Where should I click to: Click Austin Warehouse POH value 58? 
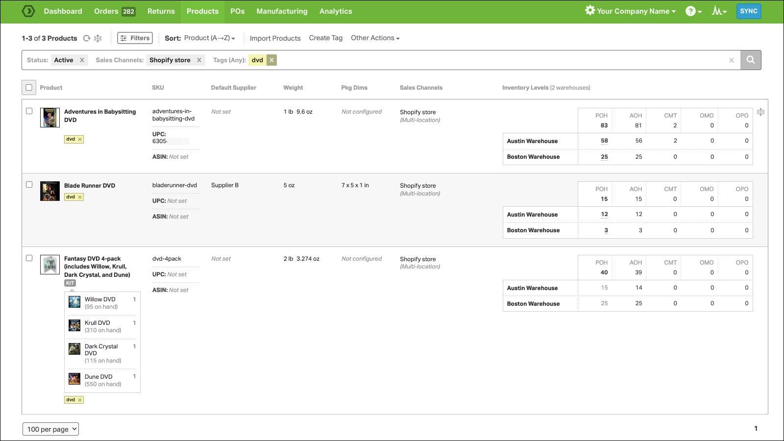tap(604, 141)
